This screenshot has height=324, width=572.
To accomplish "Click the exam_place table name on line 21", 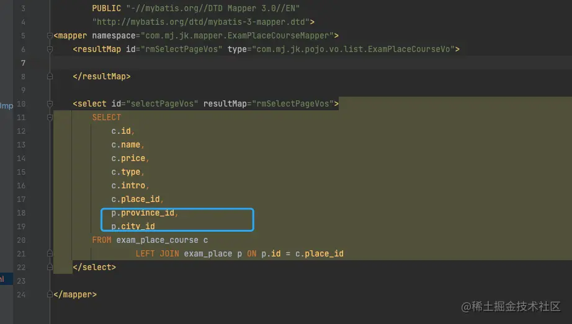I will [208, 253].
